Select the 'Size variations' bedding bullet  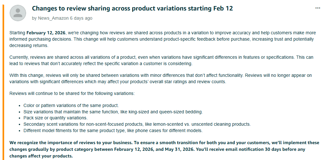tap(113, 111)
